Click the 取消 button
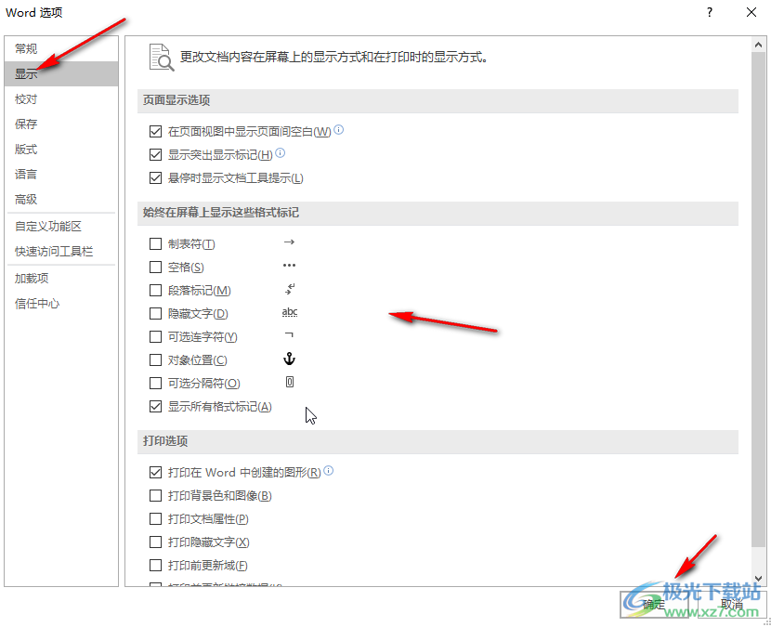The image size is (771, 627). click(x=732, y=605)
